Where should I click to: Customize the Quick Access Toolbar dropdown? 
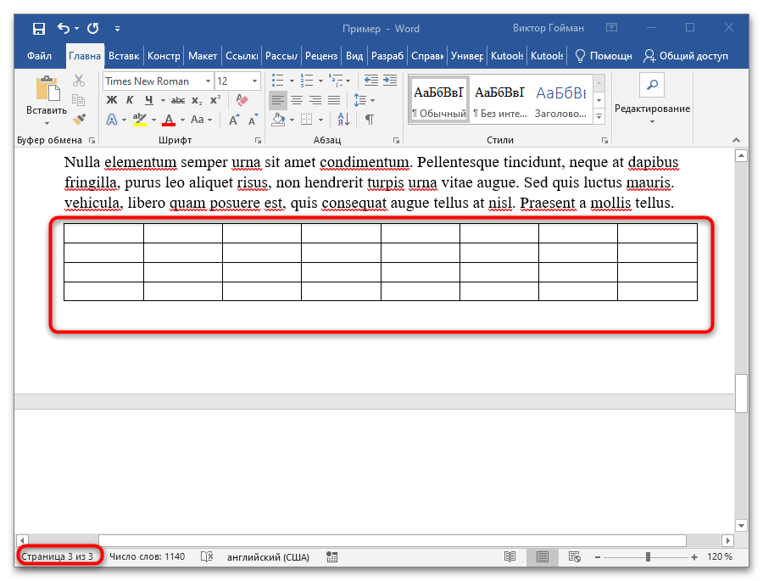click(x=117, y=29)
